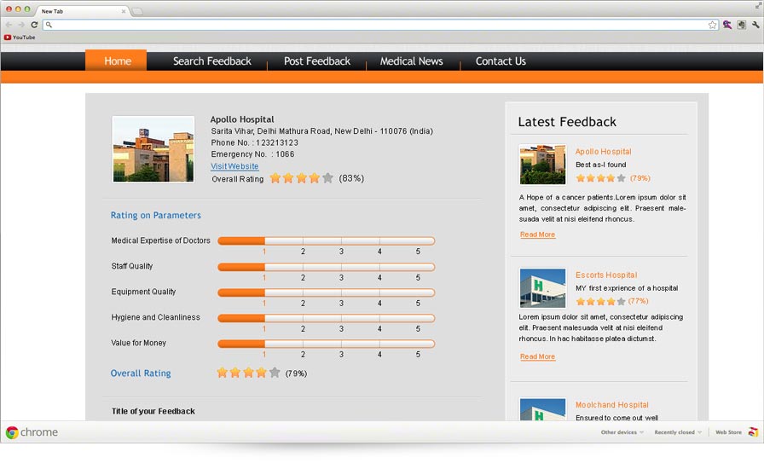Open the wrench settings menu
Viewport: 764px width, 469px height.
755,25
